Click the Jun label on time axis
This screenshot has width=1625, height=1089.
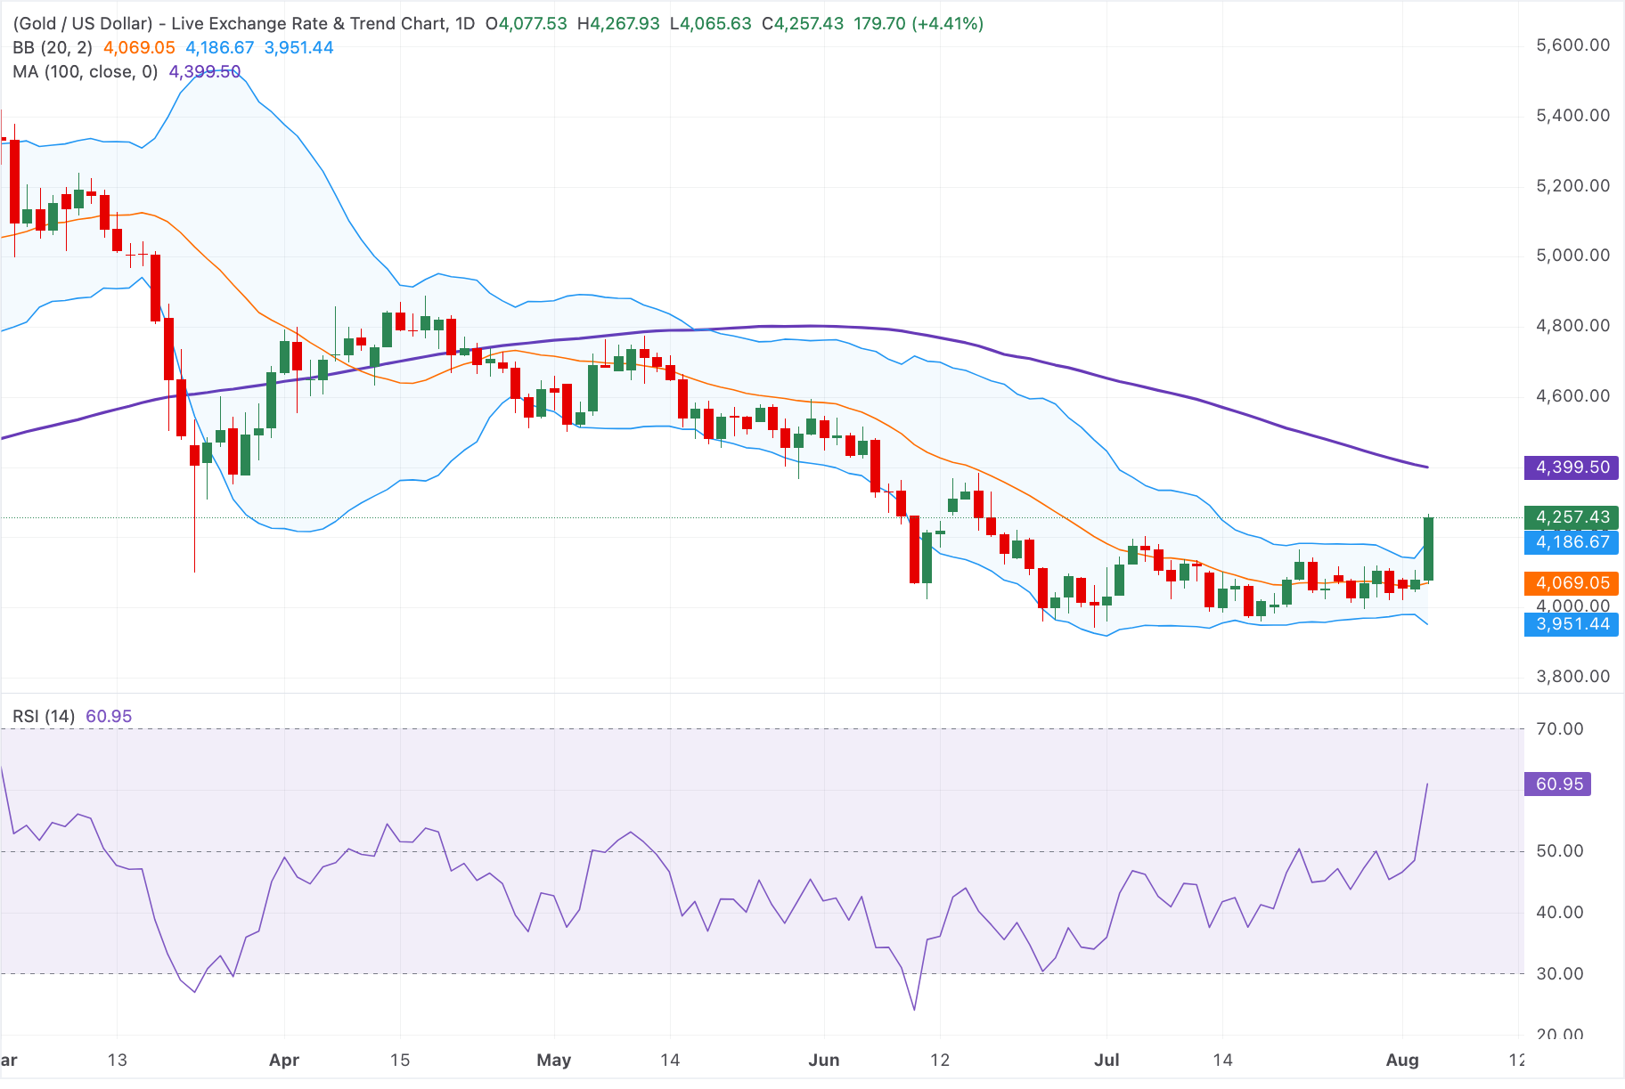pos(824,1061)
